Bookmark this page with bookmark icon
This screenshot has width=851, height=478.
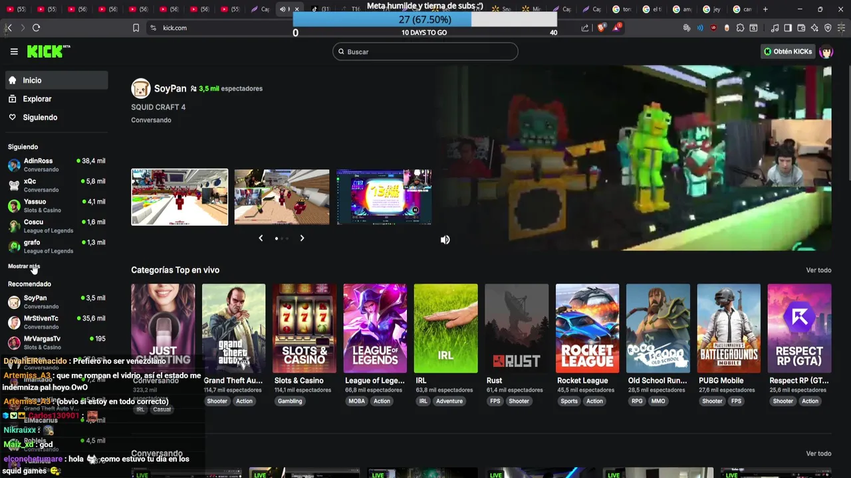(136, 28)
